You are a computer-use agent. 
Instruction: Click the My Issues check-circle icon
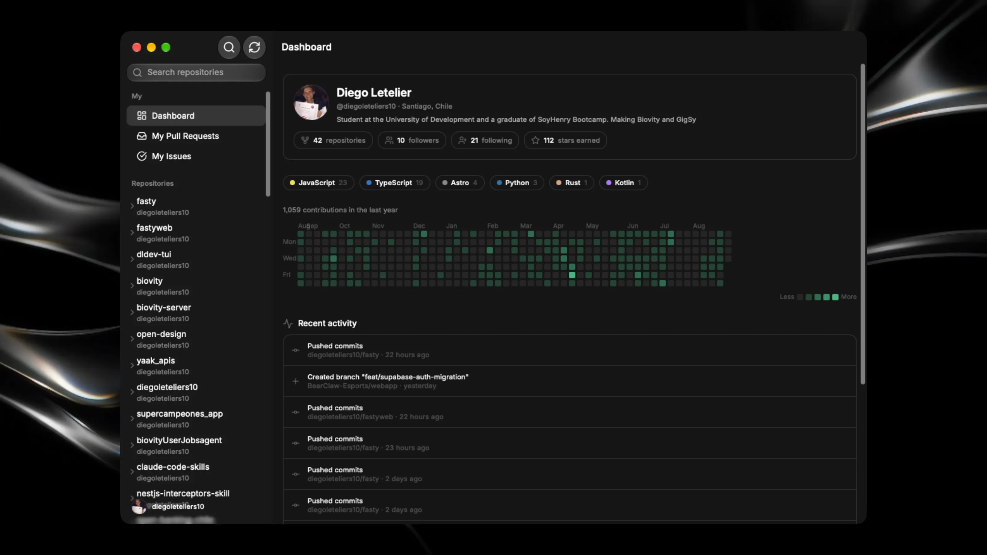142,156
